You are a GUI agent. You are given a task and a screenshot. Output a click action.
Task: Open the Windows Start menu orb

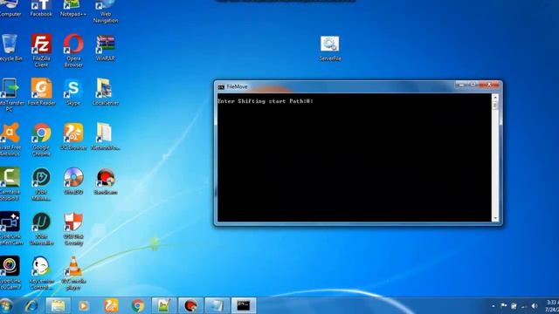[6, 305]
